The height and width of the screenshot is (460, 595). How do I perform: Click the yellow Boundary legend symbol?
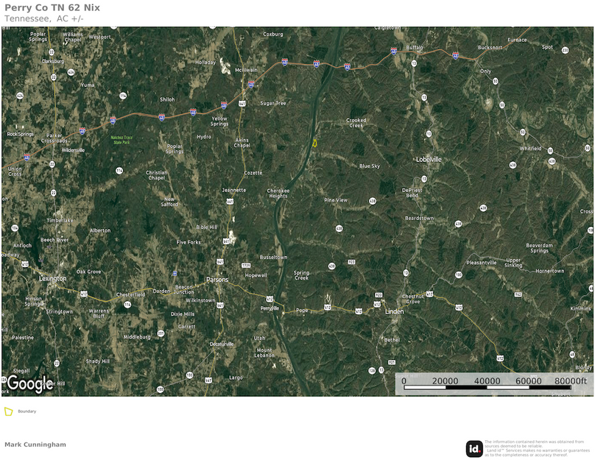(9, 411)
